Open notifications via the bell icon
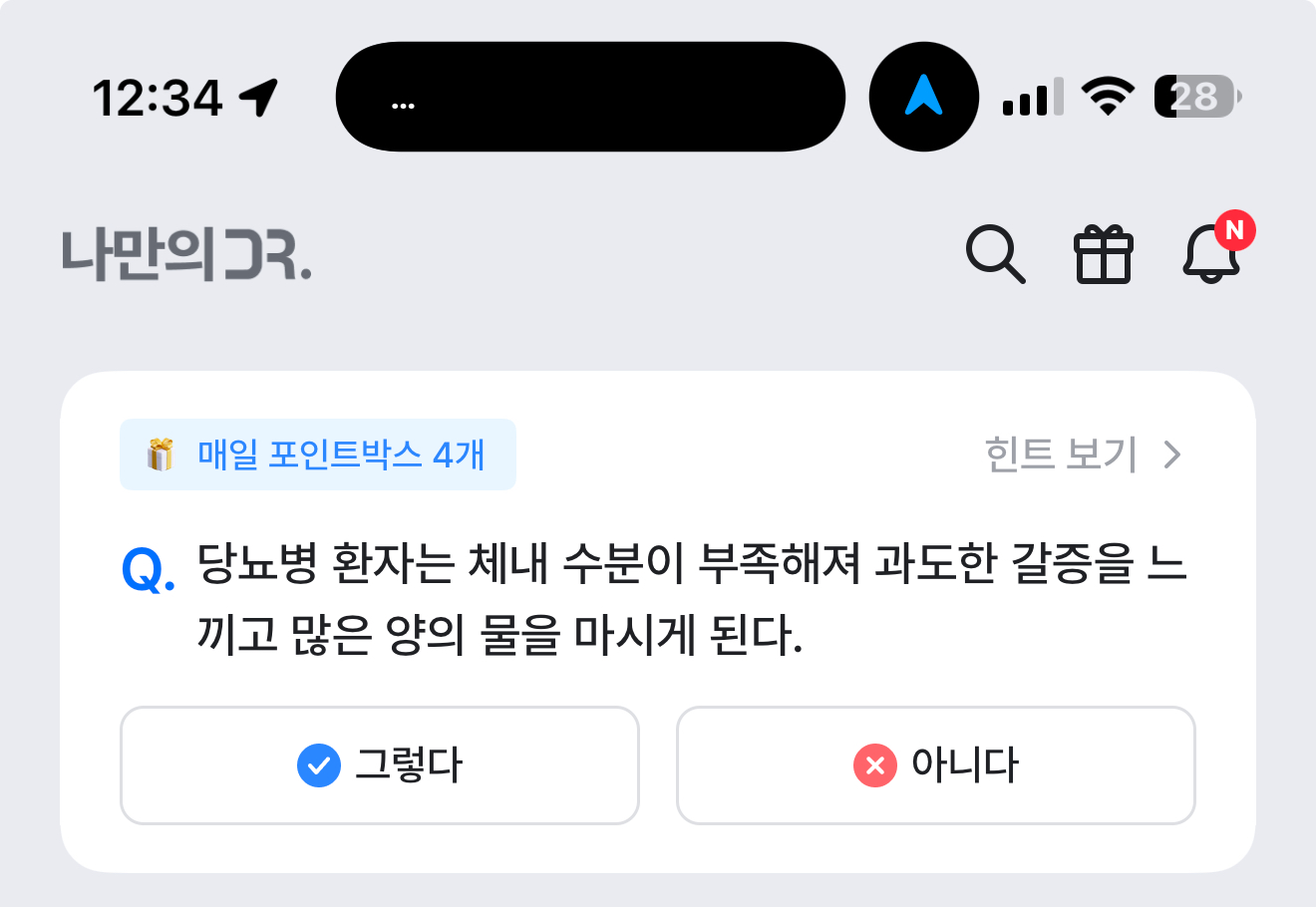 coord(1210,253)
